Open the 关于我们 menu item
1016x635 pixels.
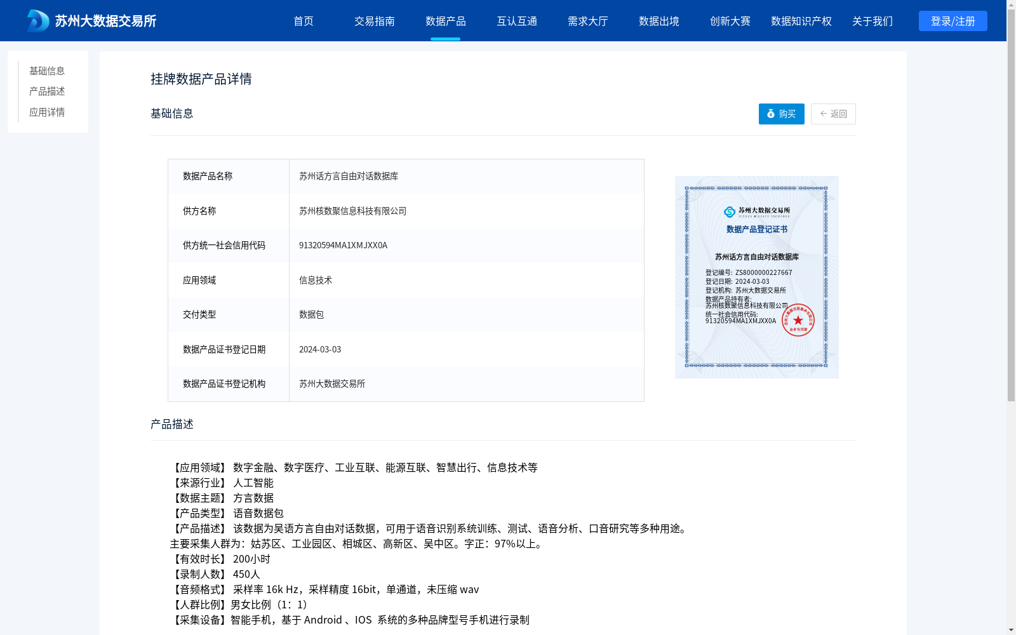(x=872, y=21)
